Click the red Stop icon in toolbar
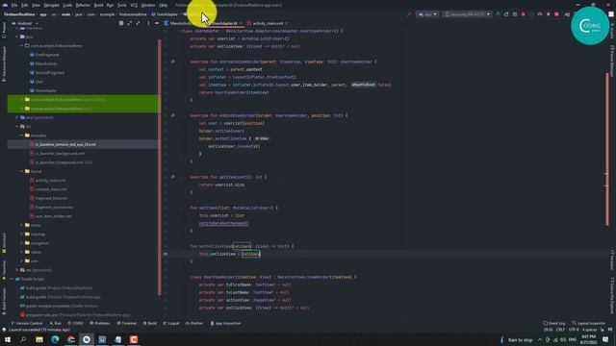This screenshot has height=346, width=616. 556,14
